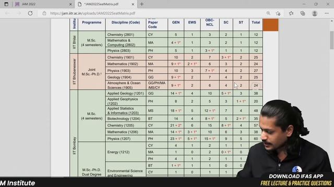Close the JAM2022SeatMatrix.pdf tab
The width and height of the screenshot is (334, 187).
tap(133, 4)
